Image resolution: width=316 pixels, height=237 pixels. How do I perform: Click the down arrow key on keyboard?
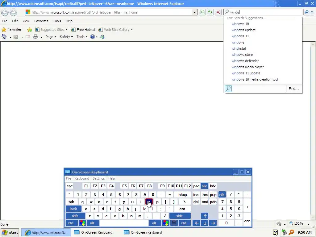205,223
